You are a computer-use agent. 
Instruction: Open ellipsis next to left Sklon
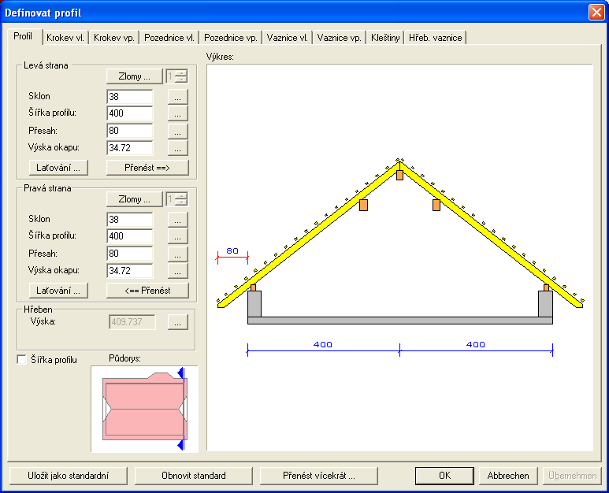[178, 97]
